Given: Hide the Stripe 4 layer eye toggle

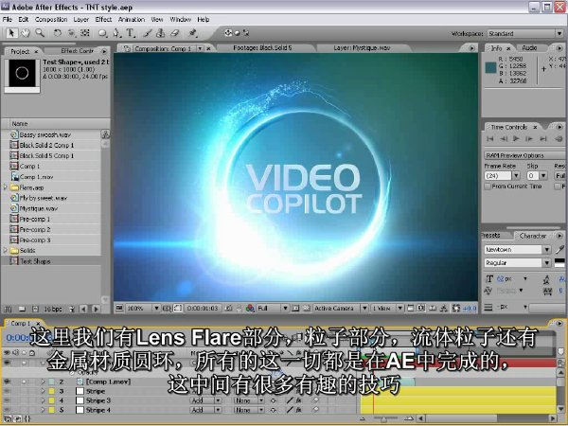Looking at the screenshot, I should coord(7,410).
